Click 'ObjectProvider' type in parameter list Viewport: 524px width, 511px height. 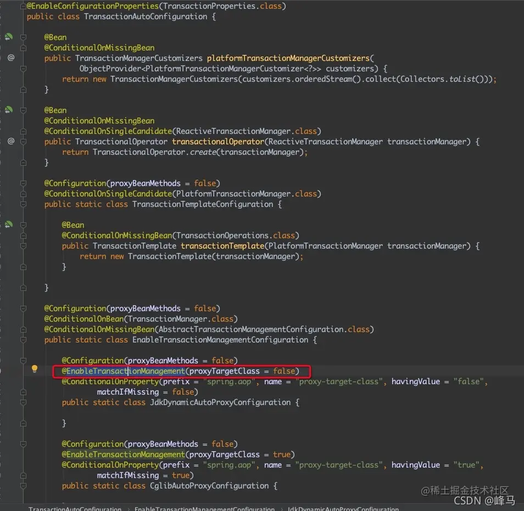pyautogui.click(x=110, y=69)
